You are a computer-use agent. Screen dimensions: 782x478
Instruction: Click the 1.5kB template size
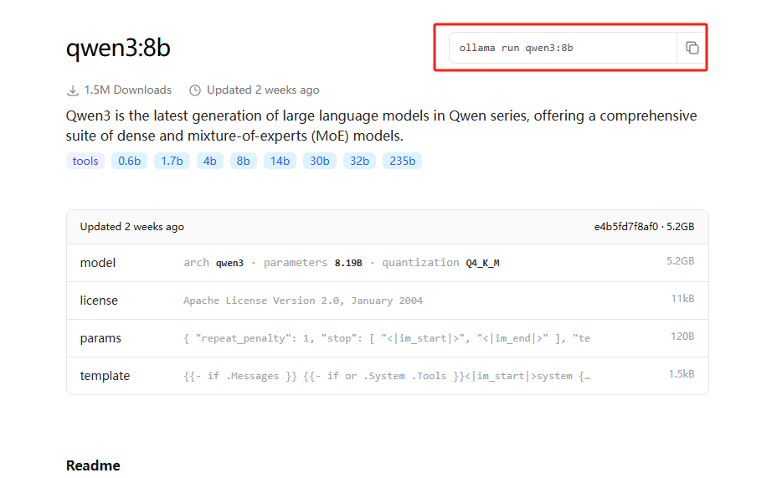pyautogui.click(x=682, y=374)
